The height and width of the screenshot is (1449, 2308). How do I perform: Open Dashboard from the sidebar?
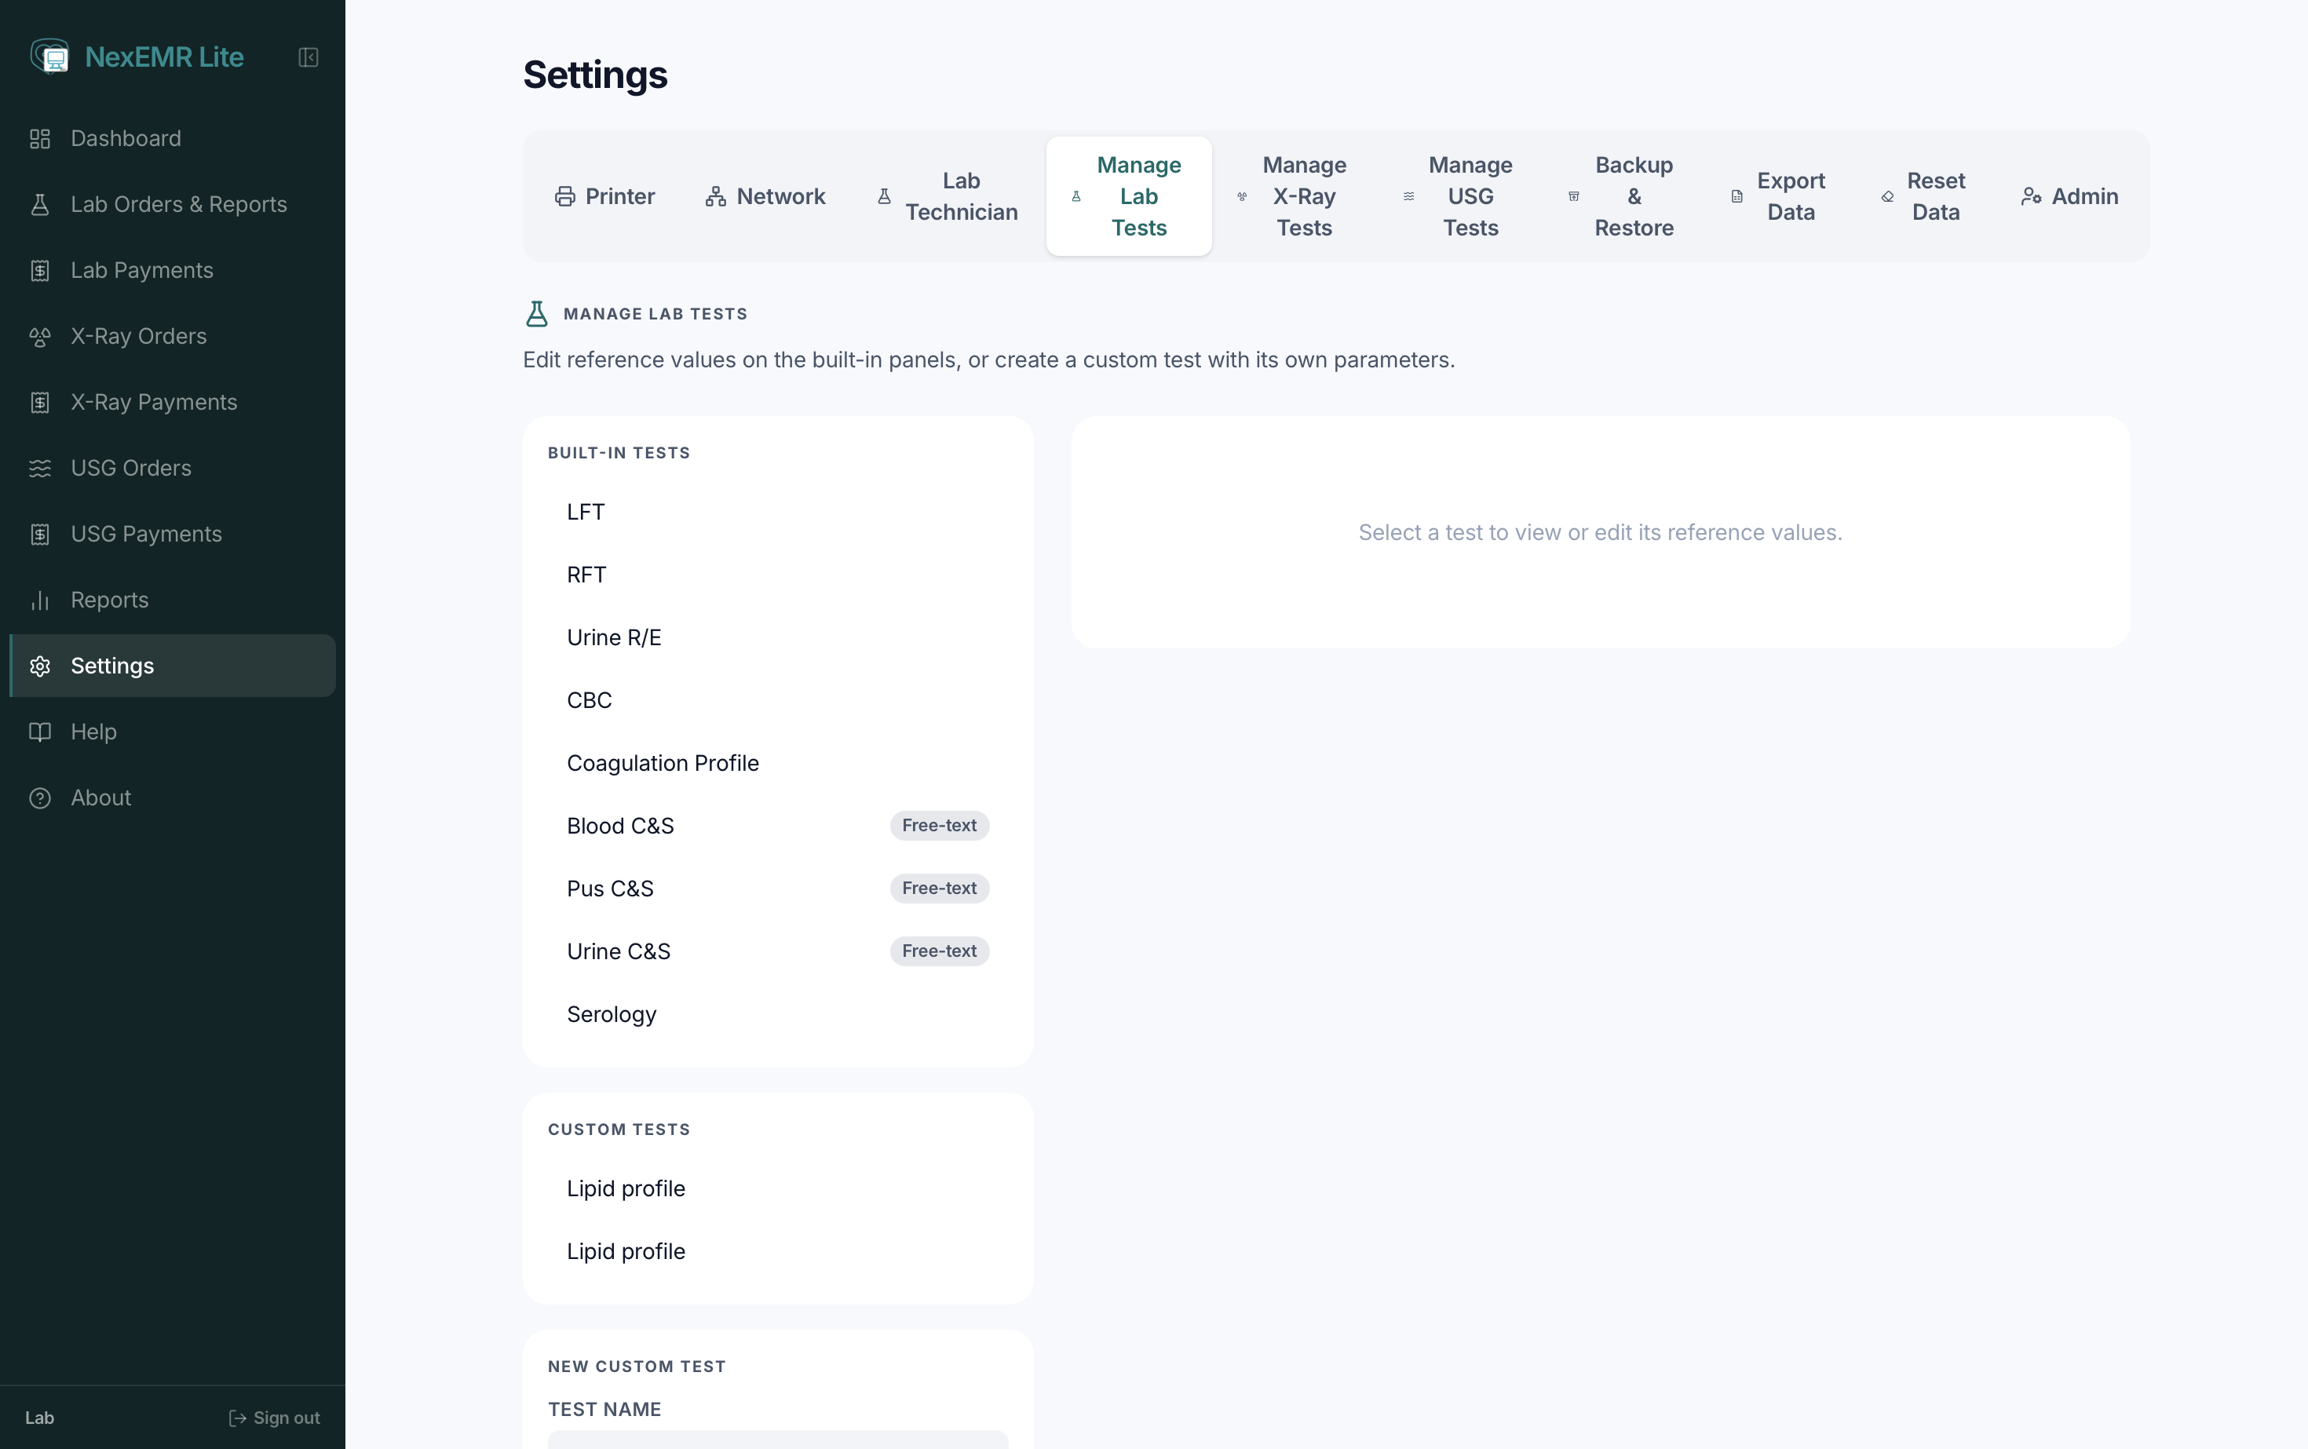coord(173,139)
